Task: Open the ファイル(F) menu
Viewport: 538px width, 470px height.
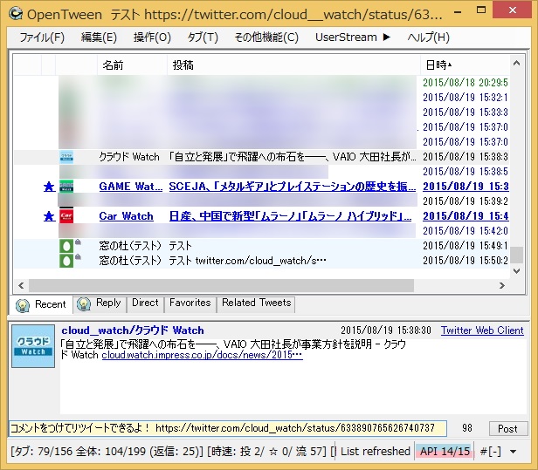Action: [x=42, y=37]
